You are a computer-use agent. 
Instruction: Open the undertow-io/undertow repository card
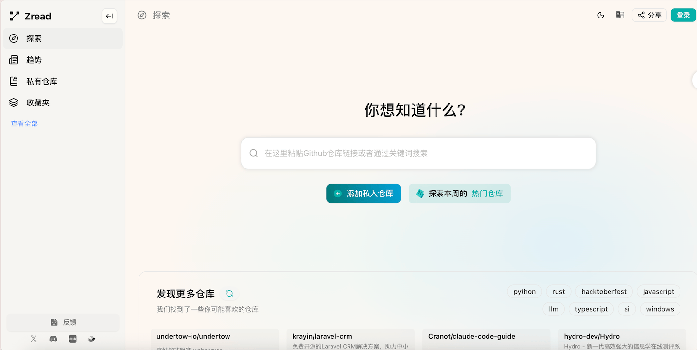click(x=214, y=339)
